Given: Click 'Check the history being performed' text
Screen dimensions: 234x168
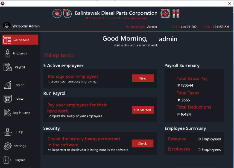Looking at the screenshot, I should tap(84, 142).
